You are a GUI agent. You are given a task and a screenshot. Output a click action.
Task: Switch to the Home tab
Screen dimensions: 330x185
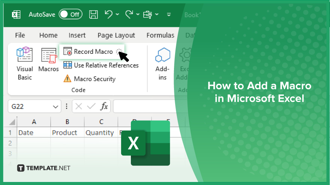(x=48, y=35)
